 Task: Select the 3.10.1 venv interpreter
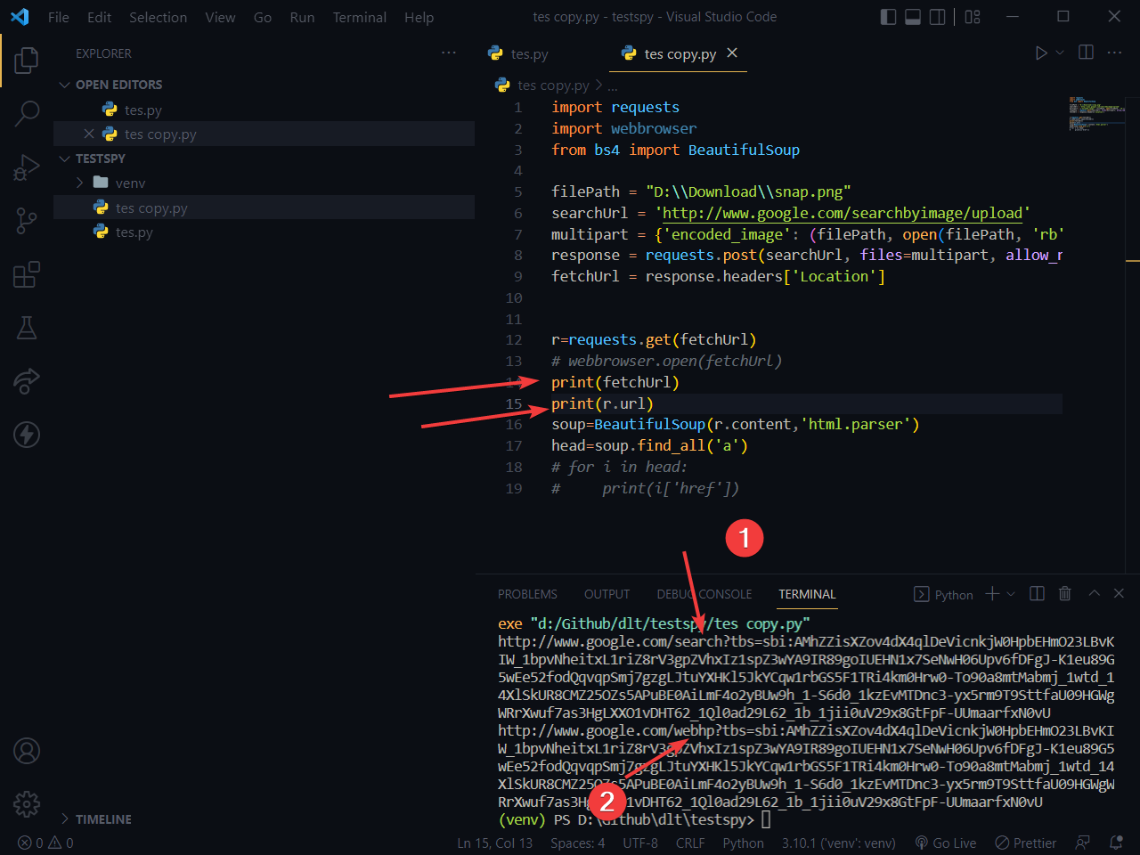(839, 843)
